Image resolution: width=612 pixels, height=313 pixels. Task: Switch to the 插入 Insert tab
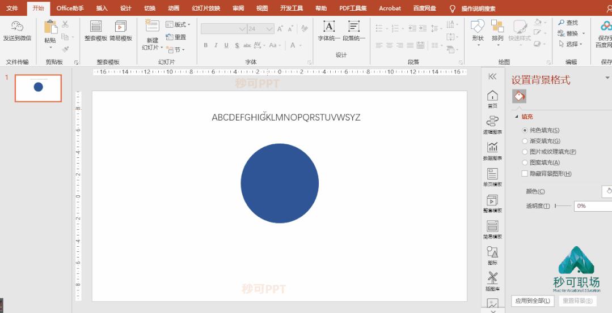(x=102, y=8)
